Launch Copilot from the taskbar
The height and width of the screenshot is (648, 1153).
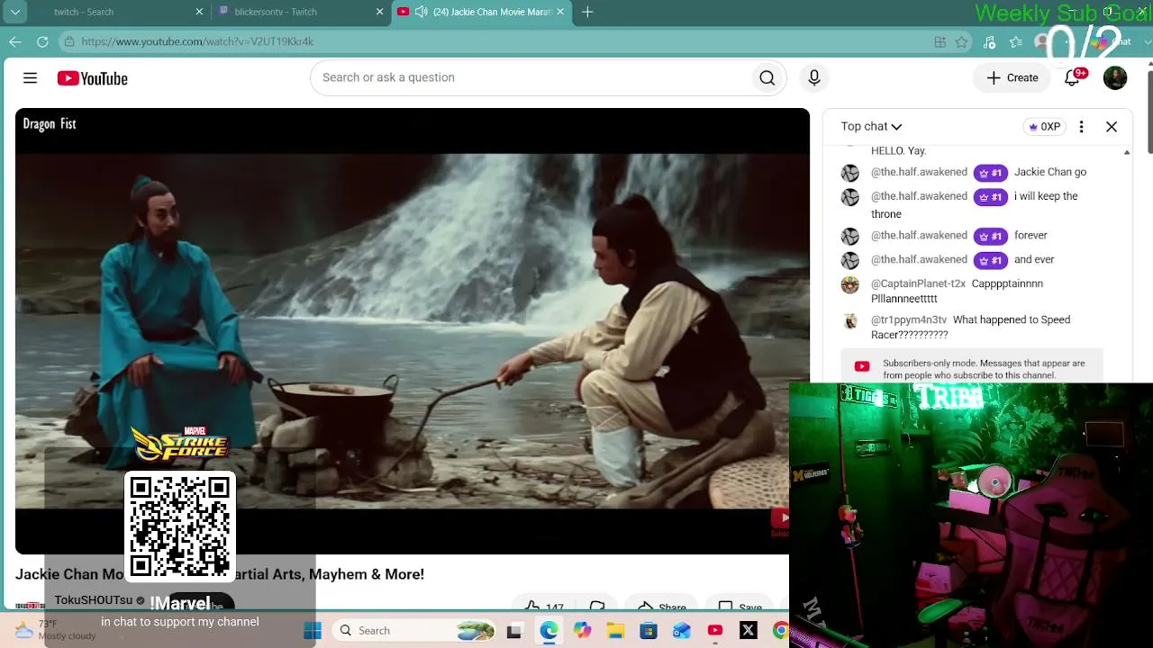(582, 631)
